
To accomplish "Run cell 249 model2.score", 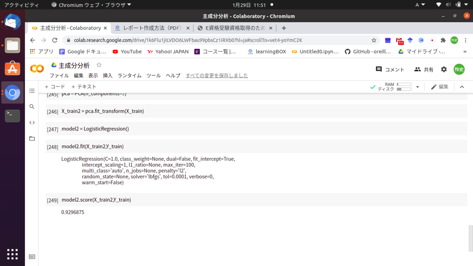I will tap(52, 200).
